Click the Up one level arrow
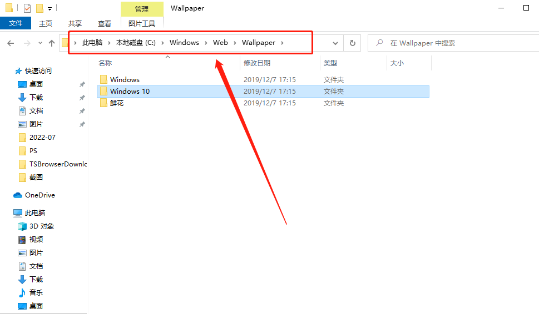539x314 pixels. pyautogui.click(x=52, y=43)
